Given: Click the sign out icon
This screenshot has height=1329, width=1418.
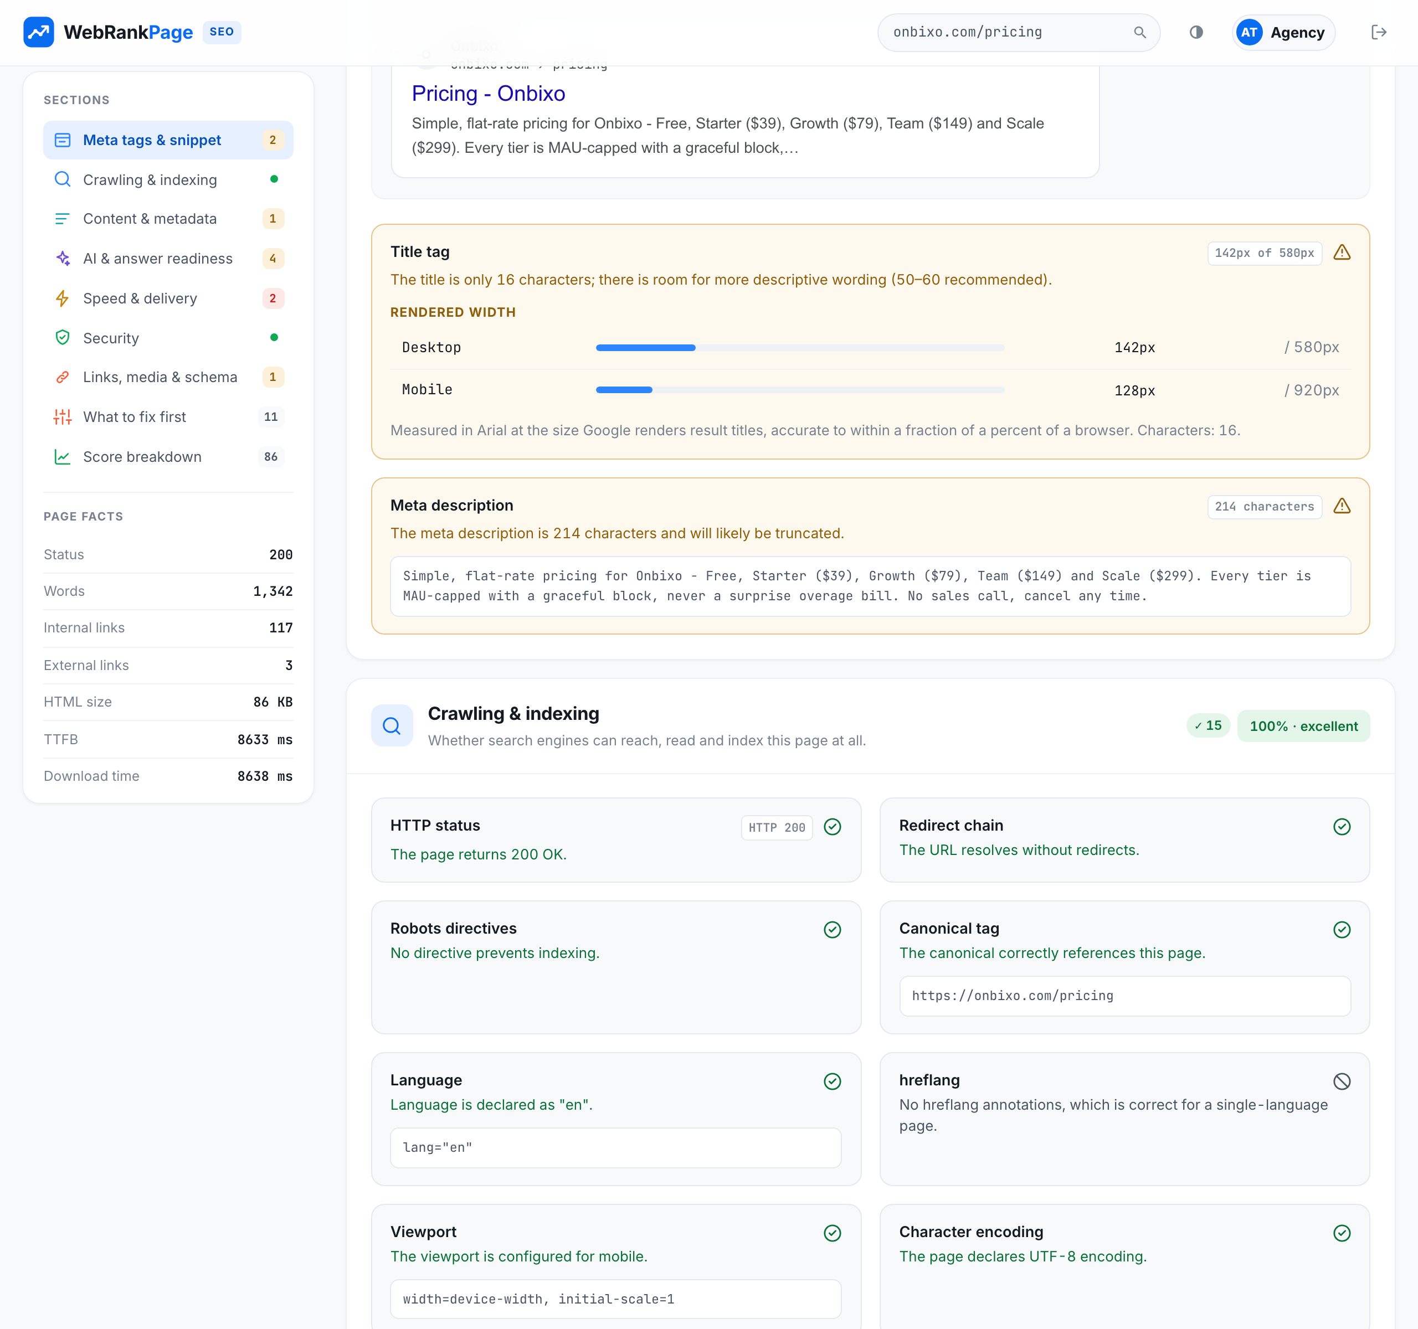Looking at the screenshot, I should [1379, 32].
